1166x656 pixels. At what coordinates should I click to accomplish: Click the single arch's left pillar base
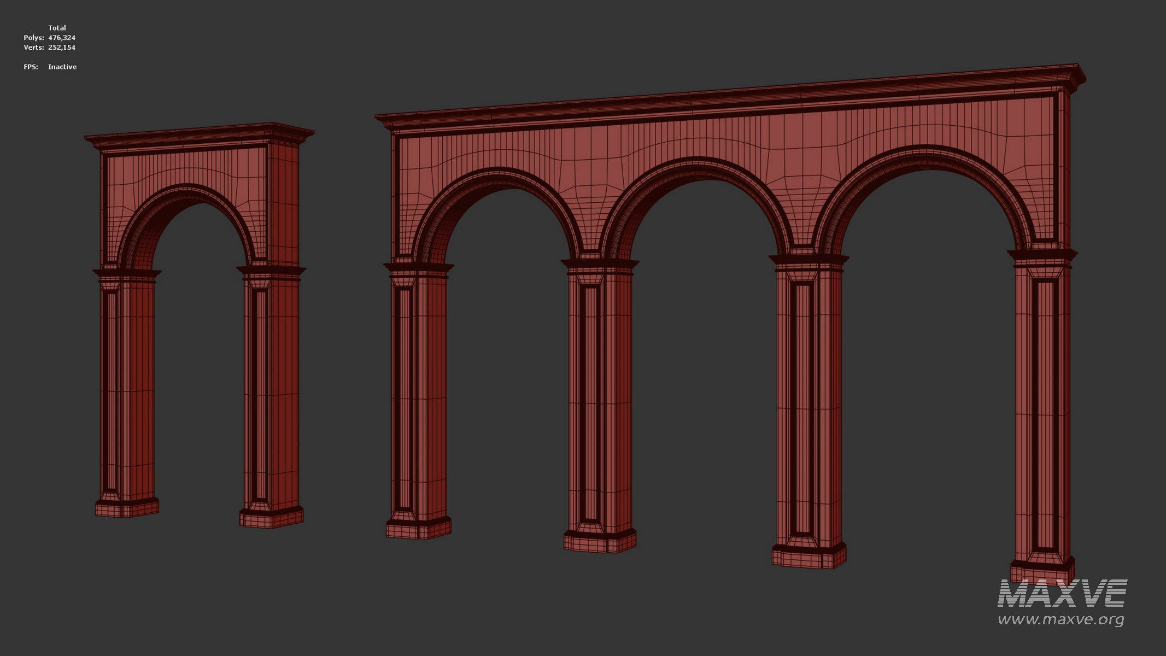click(127, 508)
